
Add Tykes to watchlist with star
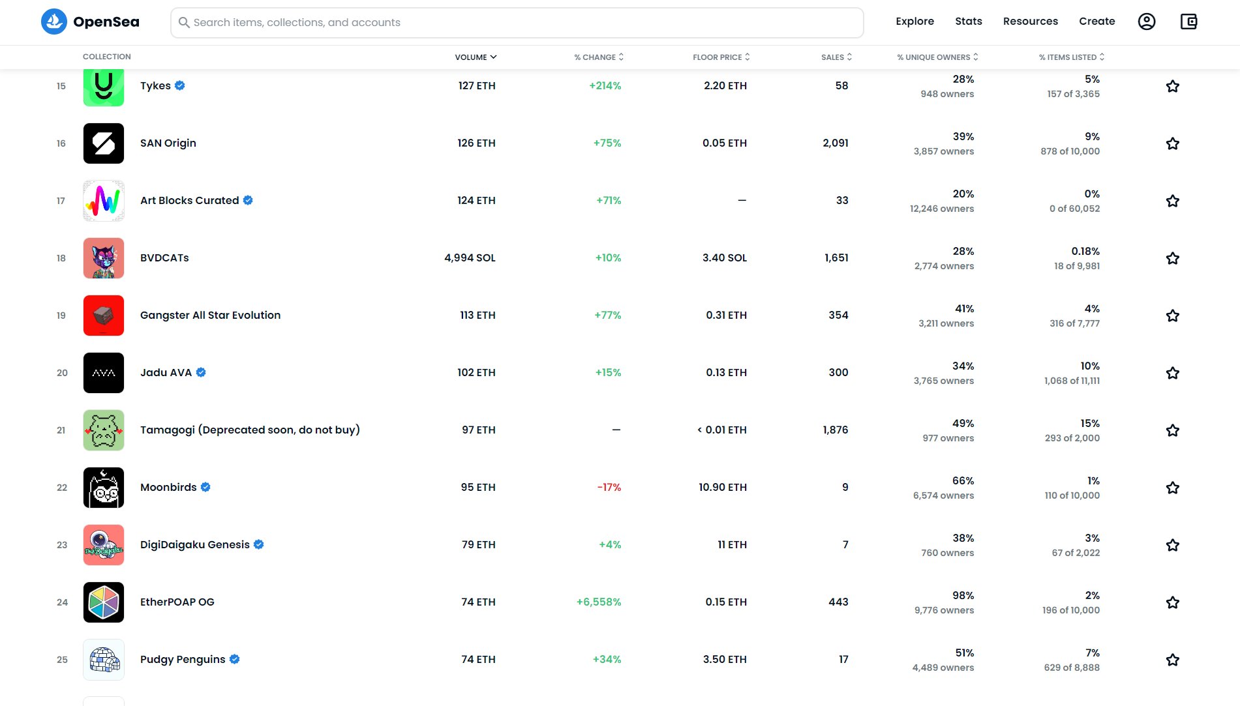[x=1173, y=86]
